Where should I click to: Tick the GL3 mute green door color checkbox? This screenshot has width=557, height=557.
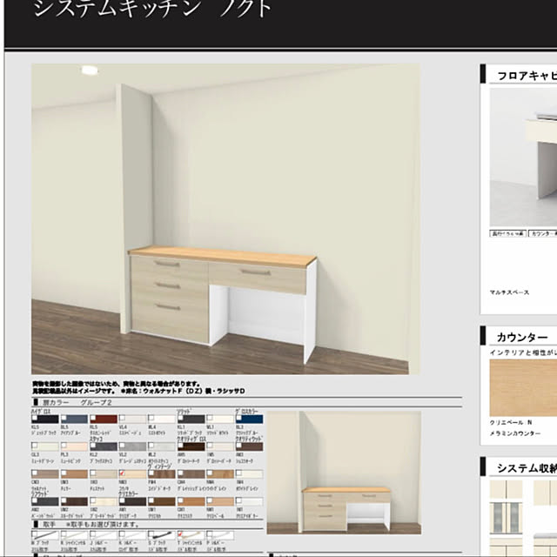click(35, 445)
